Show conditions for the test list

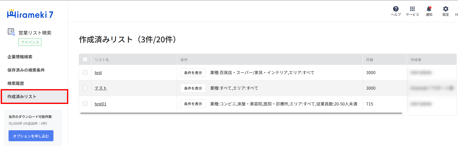[x=193, y=73]
